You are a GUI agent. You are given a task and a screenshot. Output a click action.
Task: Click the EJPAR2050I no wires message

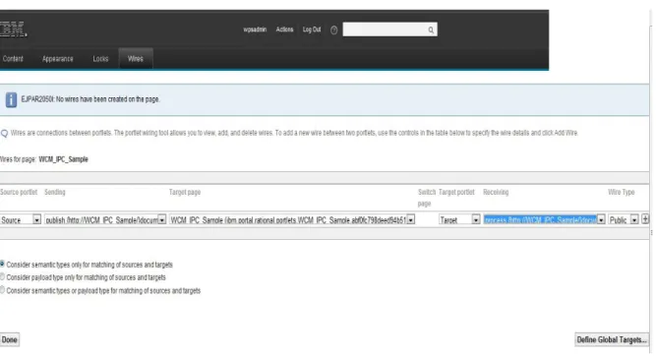click(x=90, y=99)
